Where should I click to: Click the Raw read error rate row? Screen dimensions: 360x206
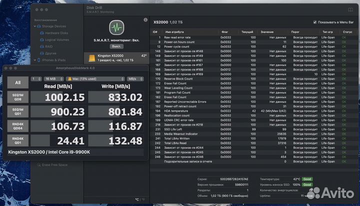tap(253, 37)
